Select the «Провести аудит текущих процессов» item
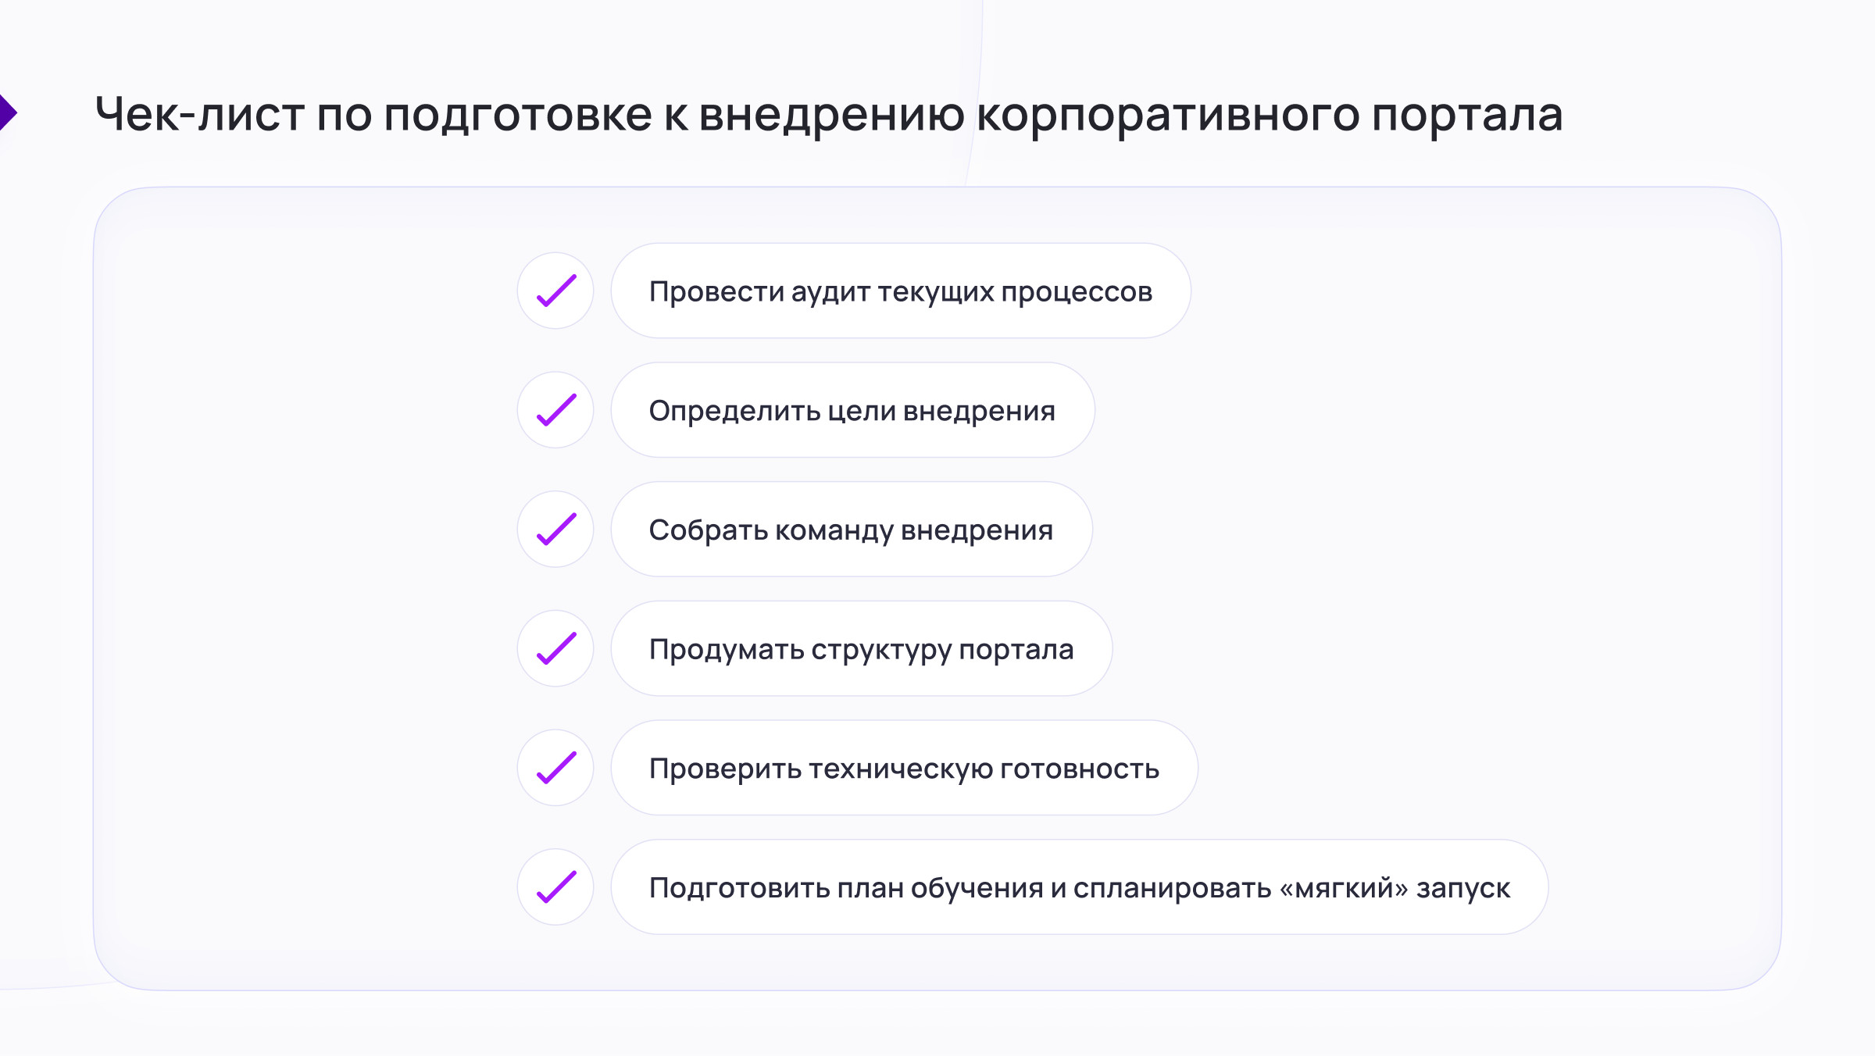1875x1056 pixels. (900, 291)
